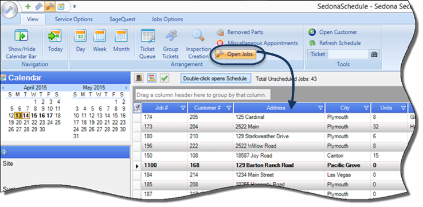Open the Job # column filter

click(x=183, y=108)
